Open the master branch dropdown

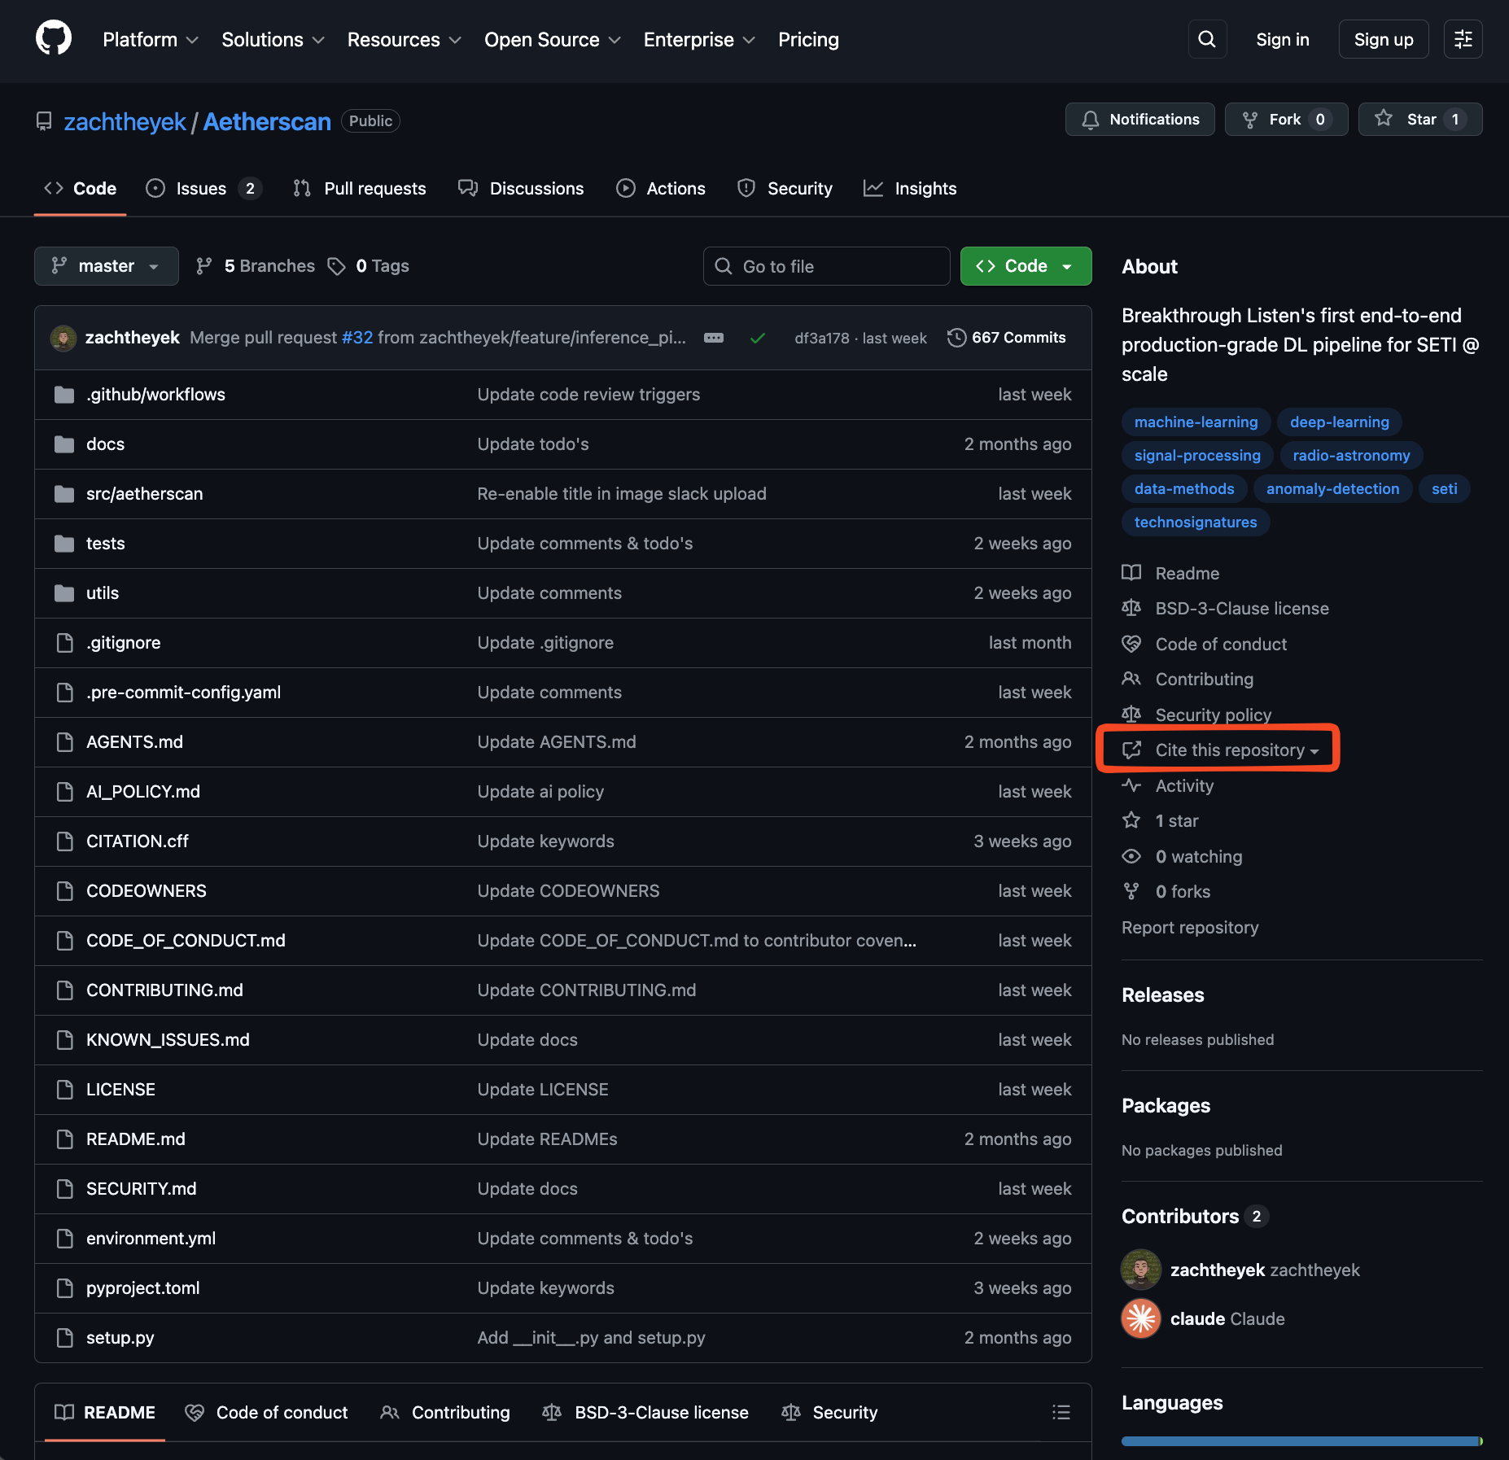pyautogui.click(x=107, y=266)
